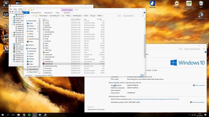Select the GameGuard.des file
Viewport: 209px width, 117px height.
tap(73, 32)
